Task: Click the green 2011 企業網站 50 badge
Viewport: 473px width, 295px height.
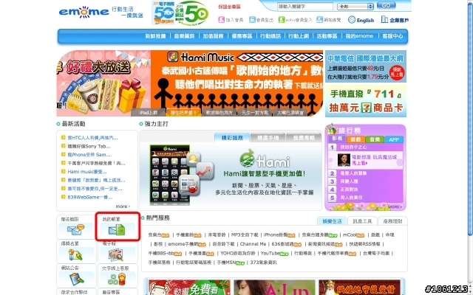Action: click(192, 13)
